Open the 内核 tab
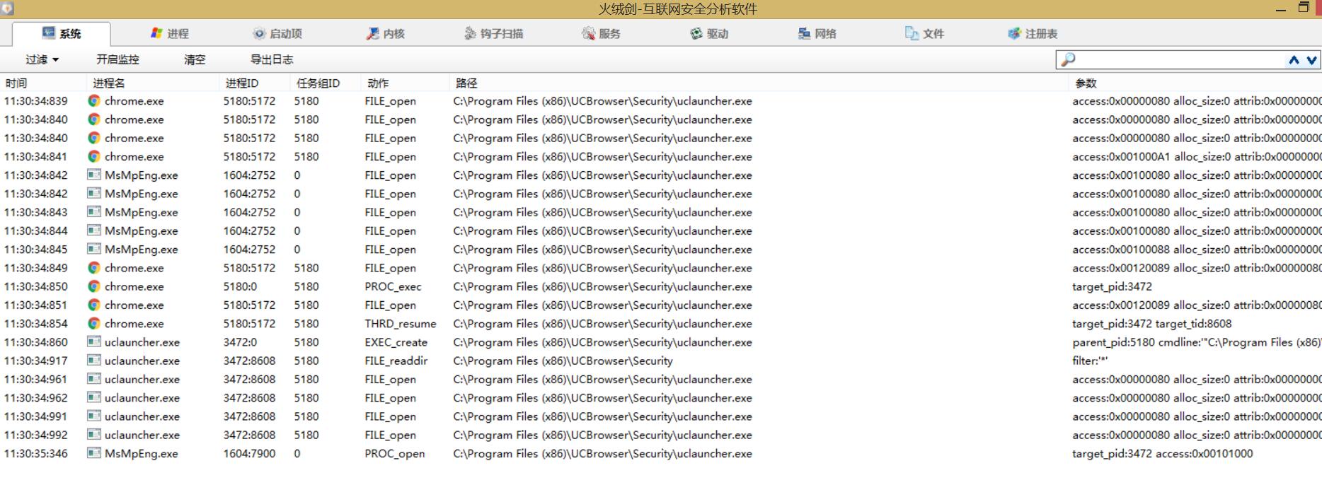The image size is (1322, 497). click(385, 33)
